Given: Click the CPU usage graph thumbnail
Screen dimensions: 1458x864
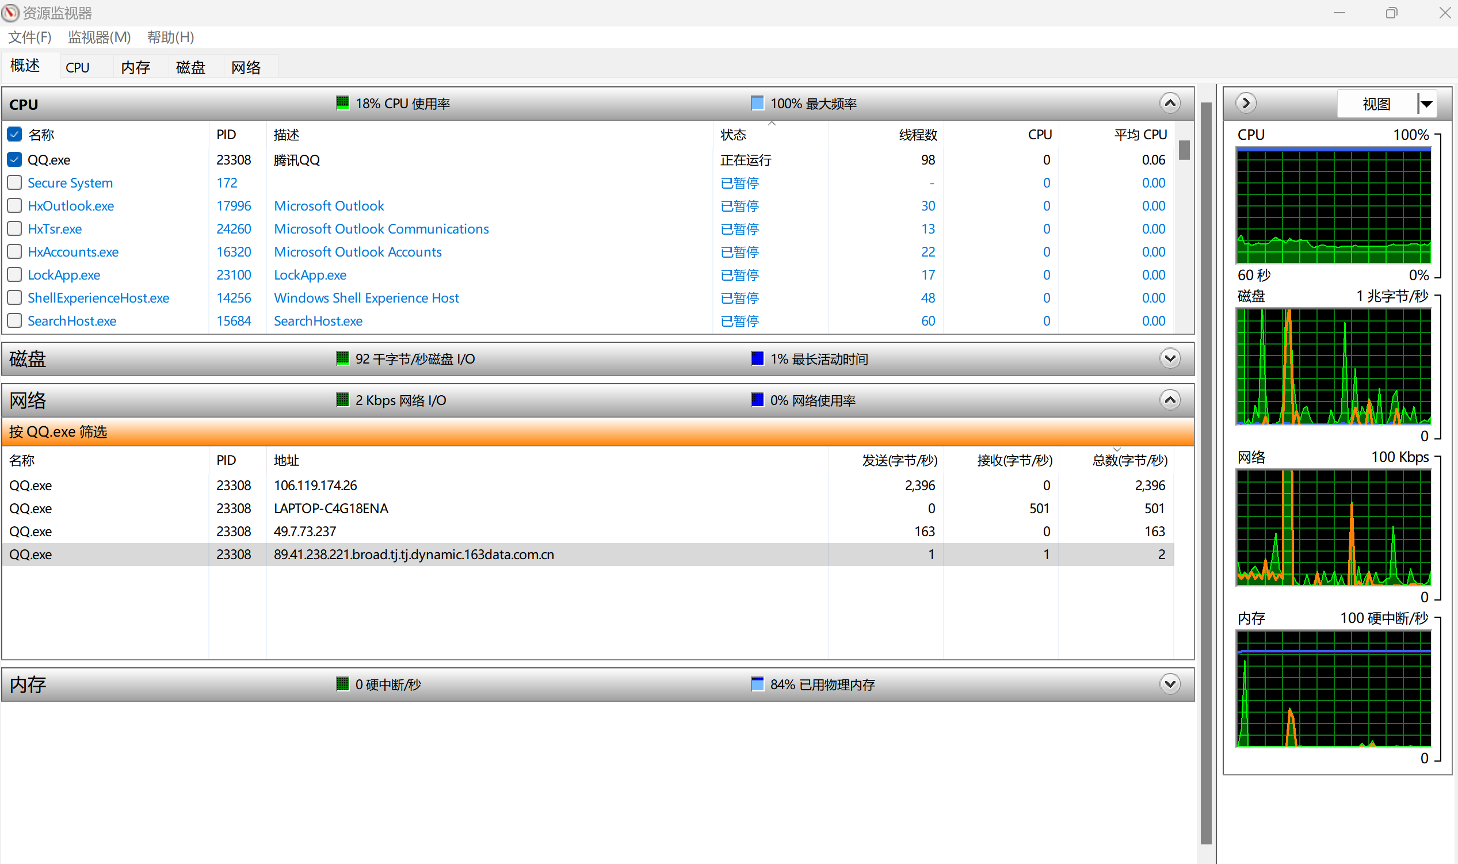Looking at the screenshot, I should coord(1333,205).
